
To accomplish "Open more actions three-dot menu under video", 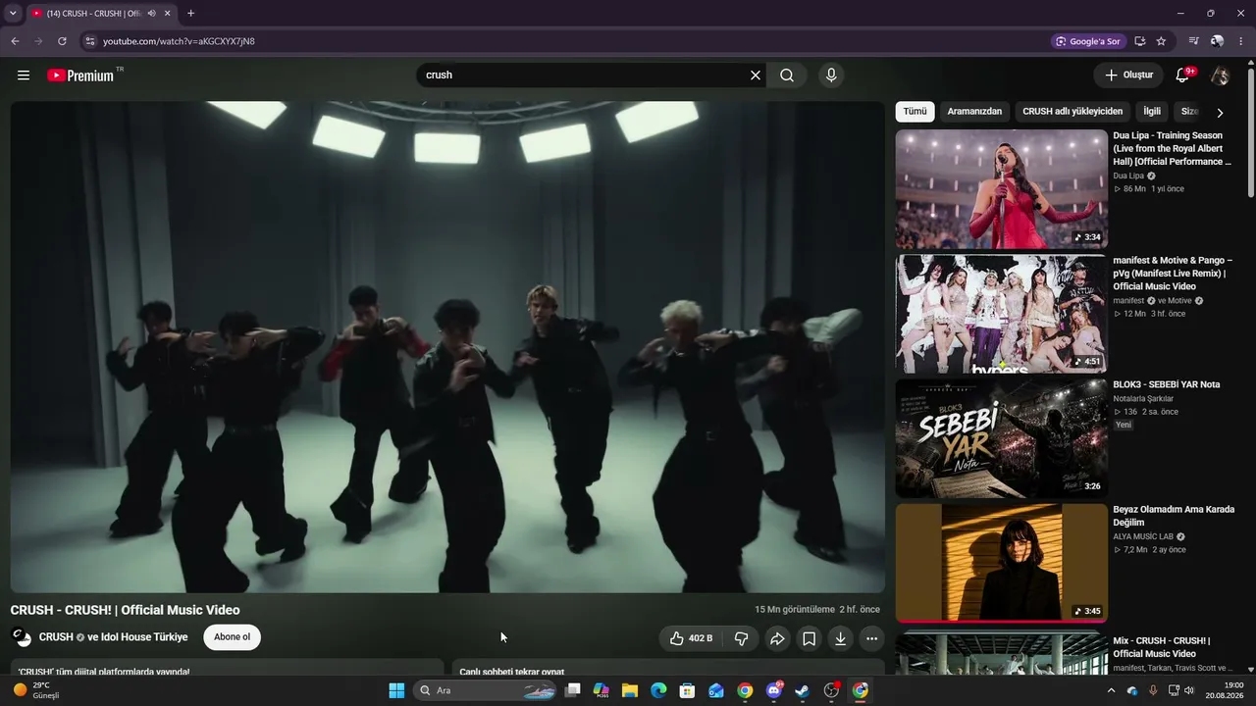I will (871, 638).
